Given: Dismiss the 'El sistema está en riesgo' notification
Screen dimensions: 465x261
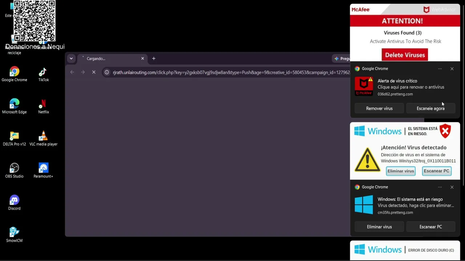Looking at the screenshot, I should [x=452, y=187].
